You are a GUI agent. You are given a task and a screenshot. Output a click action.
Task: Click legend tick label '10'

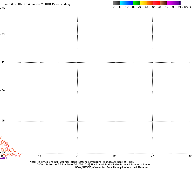coord(127,7)
